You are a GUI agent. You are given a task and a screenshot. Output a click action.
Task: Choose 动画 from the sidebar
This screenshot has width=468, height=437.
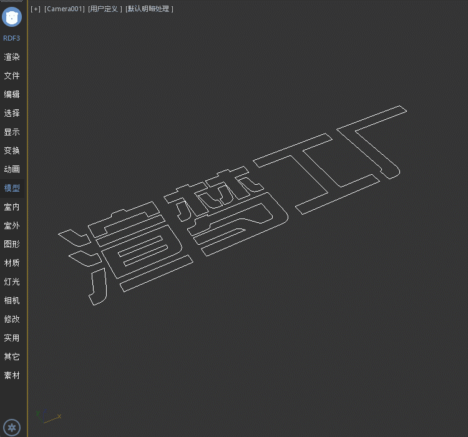12,169
